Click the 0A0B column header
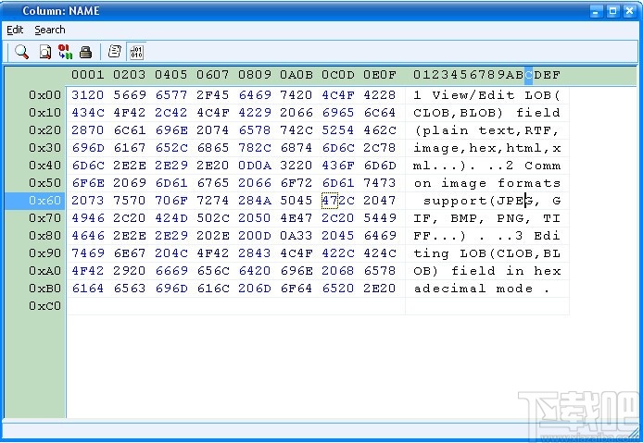 tap(296, 75)
